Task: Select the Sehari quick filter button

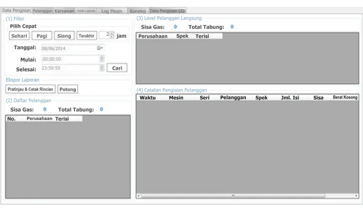Action: (x=19, y=36)
